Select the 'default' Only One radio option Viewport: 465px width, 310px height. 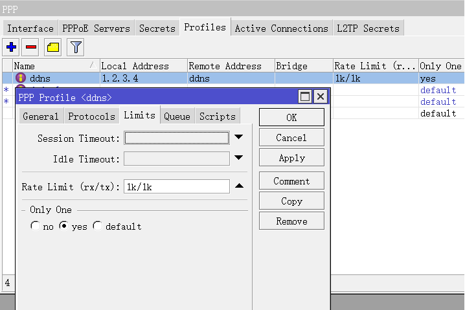tap(97, 227)
